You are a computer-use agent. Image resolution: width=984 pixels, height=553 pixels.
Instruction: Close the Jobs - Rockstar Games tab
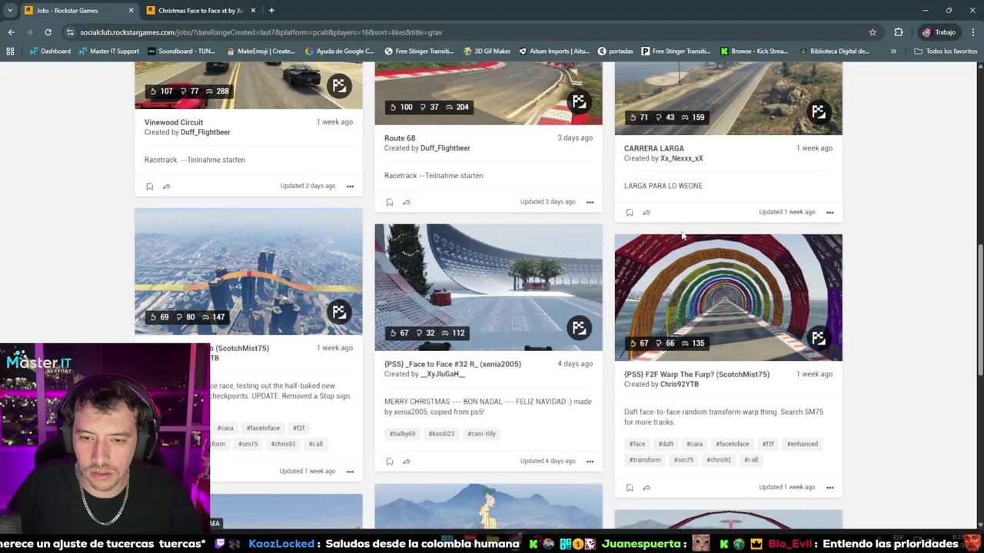(131, 11)
